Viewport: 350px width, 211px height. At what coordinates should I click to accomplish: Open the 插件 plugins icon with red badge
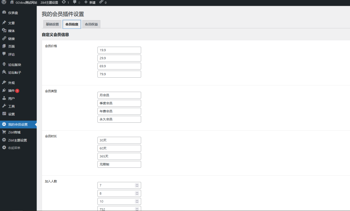pyautogui.click(x=4, y=91)
